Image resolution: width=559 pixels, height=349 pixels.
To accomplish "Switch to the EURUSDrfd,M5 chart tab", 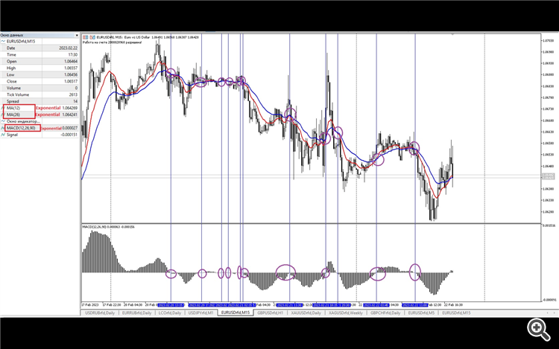I will (421, 313).
